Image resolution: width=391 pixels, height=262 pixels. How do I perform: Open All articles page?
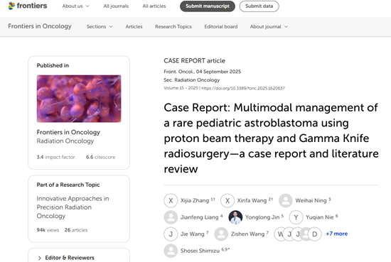click(x=154, y=6)
